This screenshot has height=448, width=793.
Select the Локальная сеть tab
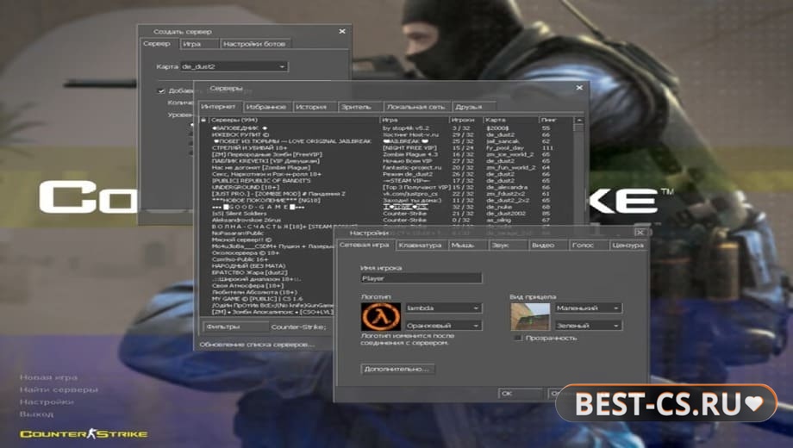tap(416, 107)
